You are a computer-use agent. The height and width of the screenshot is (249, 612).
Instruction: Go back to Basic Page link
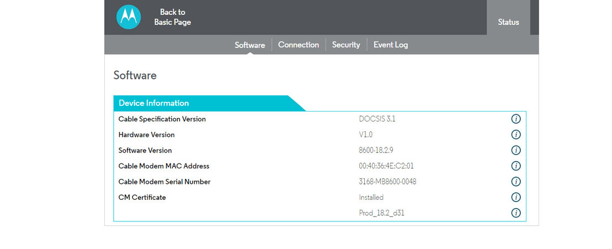pyautogui.click(x=173, y=17)
